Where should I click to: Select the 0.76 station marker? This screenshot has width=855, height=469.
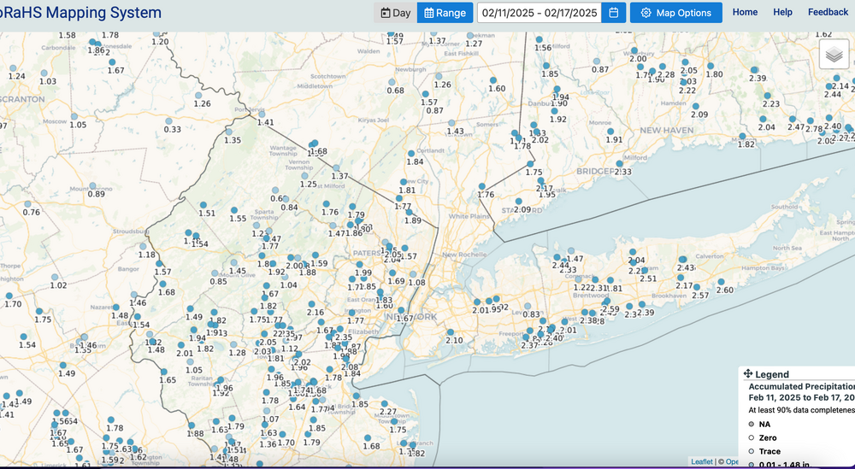coord(27,204)
